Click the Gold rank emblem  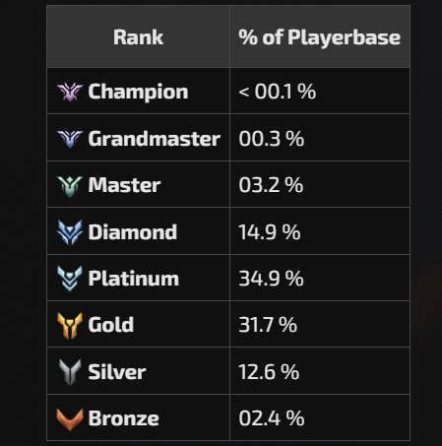[x=70, y=325]
